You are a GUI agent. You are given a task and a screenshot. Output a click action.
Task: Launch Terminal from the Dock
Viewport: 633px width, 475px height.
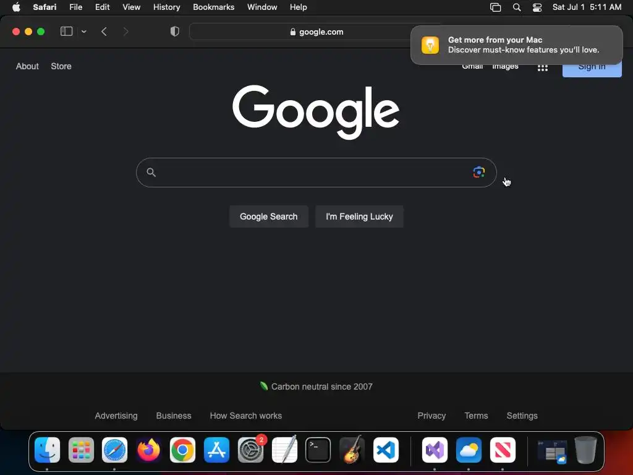318,450
